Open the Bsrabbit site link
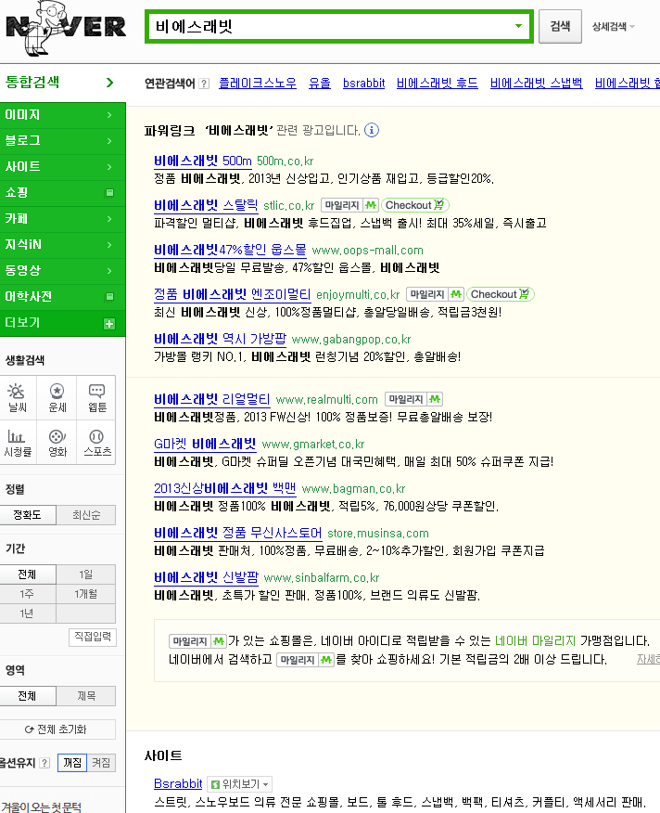 point(178,783)
